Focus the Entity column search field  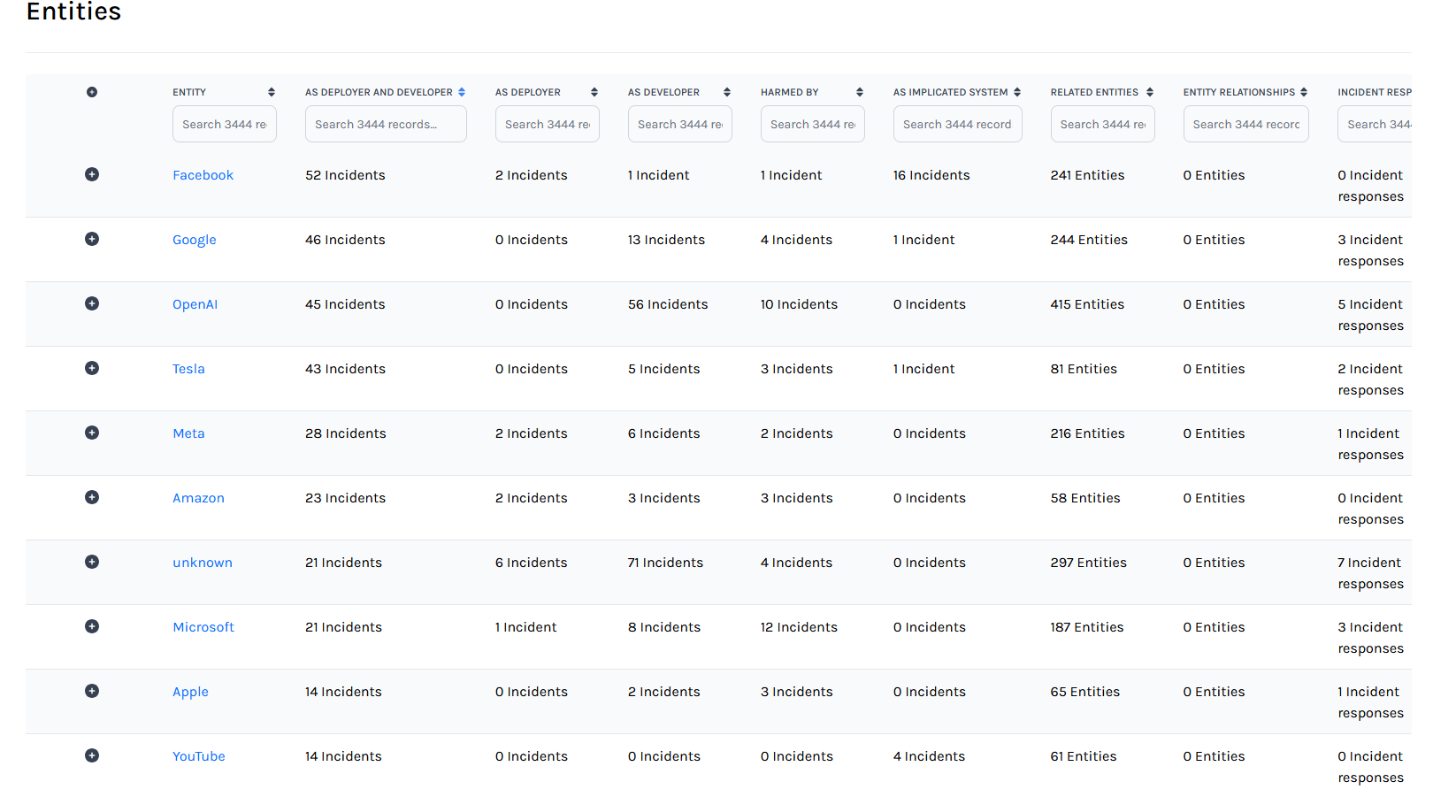coord(225,124)
